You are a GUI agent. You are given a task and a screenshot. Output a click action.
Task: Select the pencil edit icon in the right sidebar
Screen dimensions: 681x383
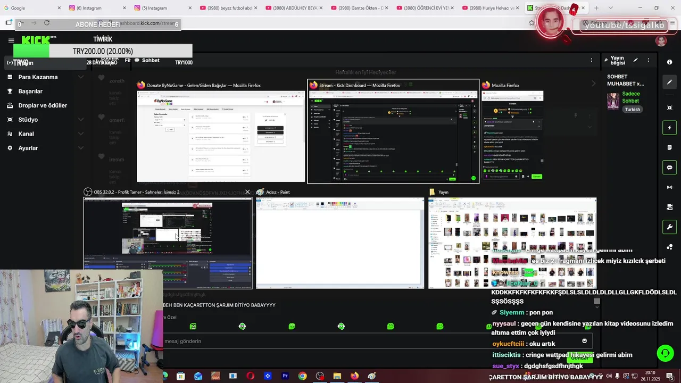669,82
